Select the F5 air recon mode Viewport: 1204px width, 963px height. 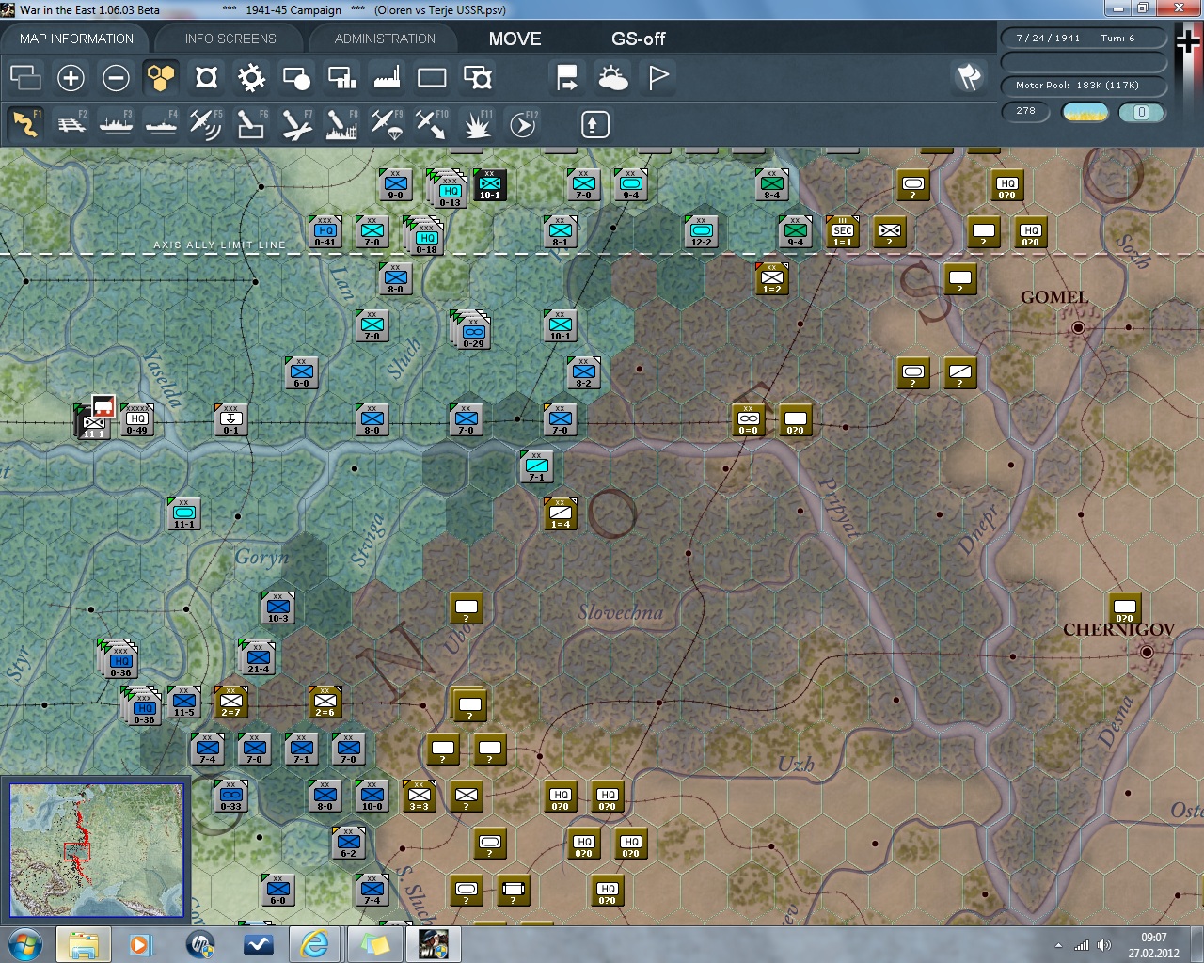tap(206, 124)
